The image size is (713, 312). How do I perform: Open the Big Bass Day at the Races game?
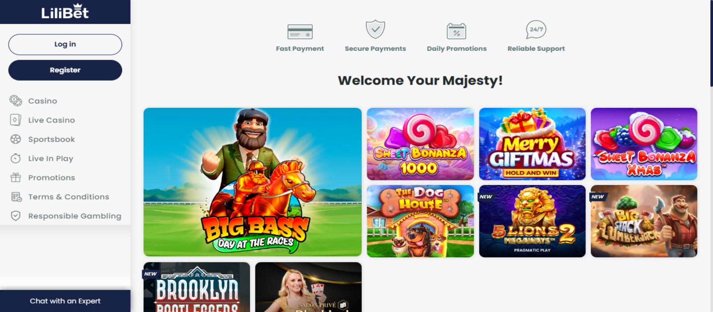point(253,182)
